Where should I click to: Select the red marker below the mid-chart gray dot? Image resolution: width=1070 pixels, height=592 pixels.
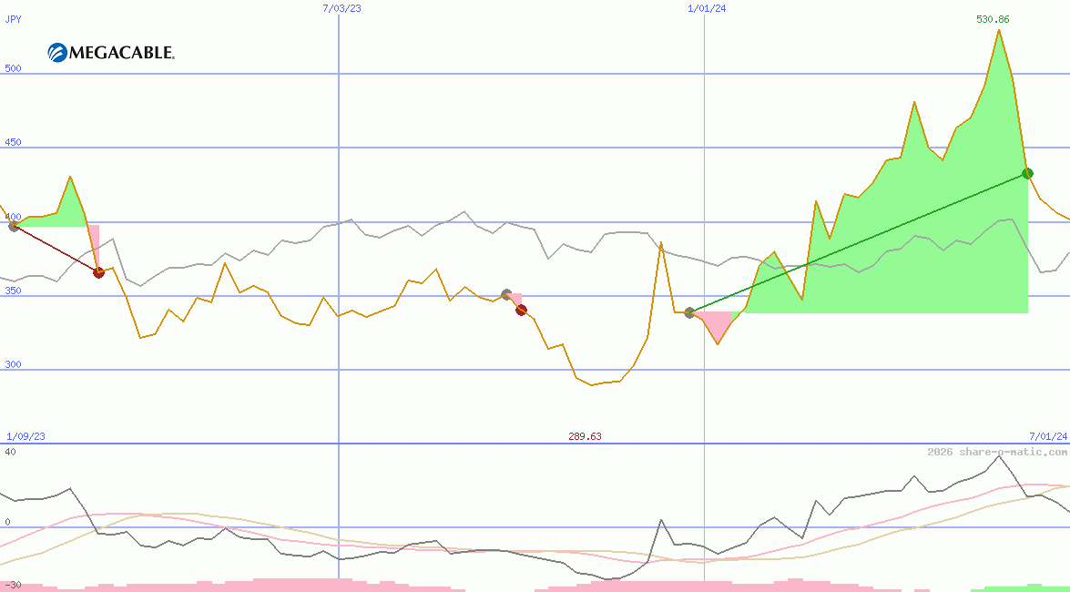coord(521,310)
